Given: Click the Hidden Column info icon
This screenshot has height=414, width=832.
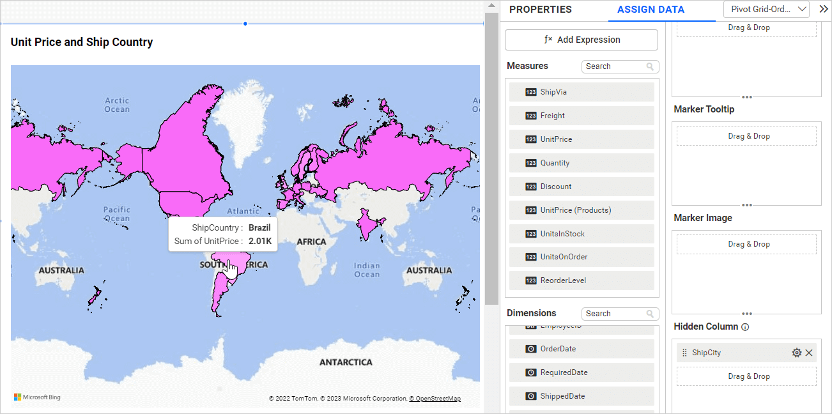Looking at the screenshot, I should [745, 327].
